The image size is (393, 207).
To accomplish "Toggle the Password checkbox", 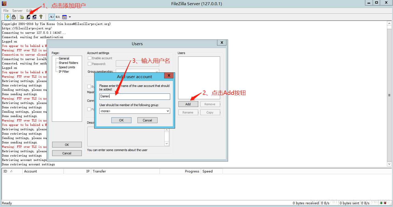I will (x=89, y=64).
